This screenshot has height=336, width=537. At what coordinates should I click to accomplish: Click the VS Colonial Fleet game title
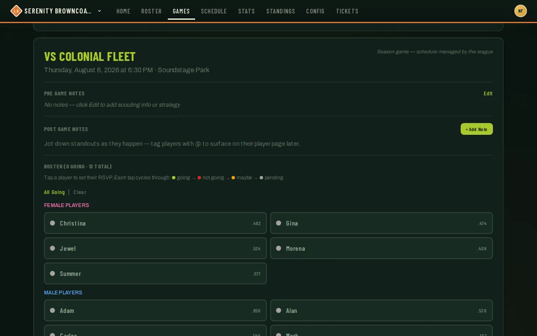click(x=90, y=56)
